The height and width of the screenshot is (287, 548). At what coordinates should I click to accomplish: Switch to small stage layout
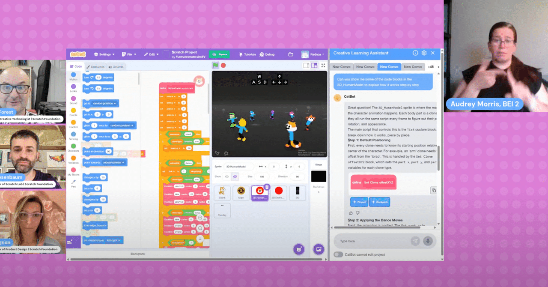(306, 65)
